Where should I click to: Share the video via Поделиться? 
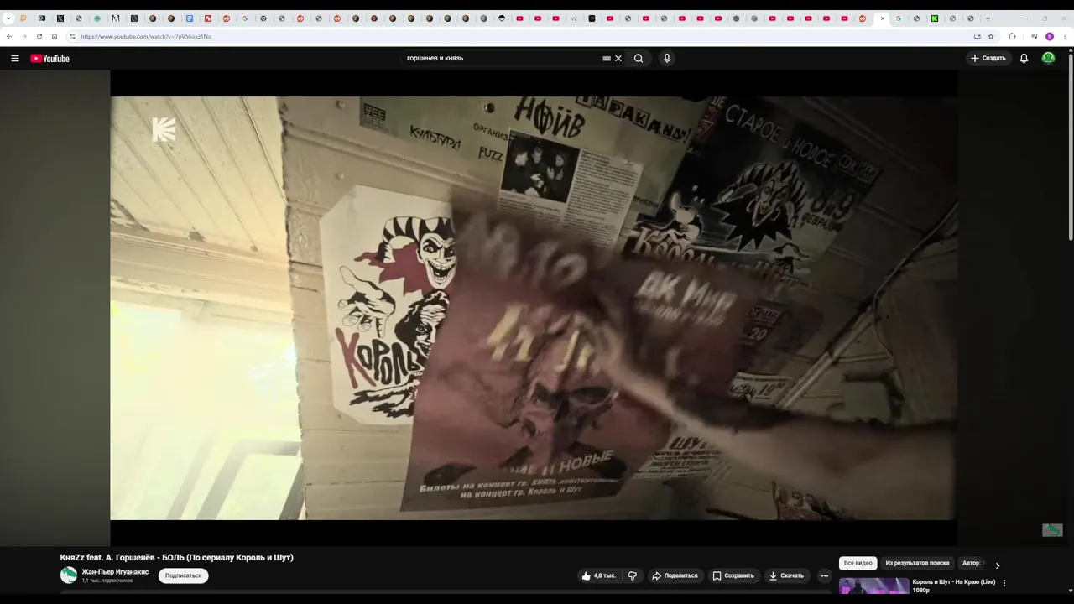675,575
